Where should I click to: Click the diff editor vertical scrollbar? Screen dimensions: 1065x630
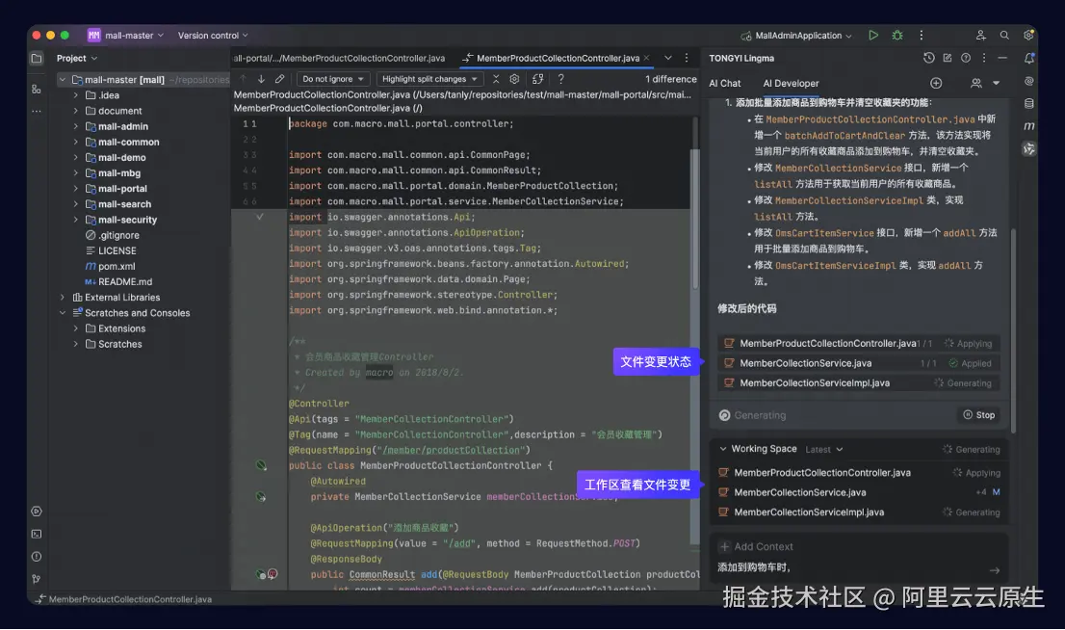[695, 218]
